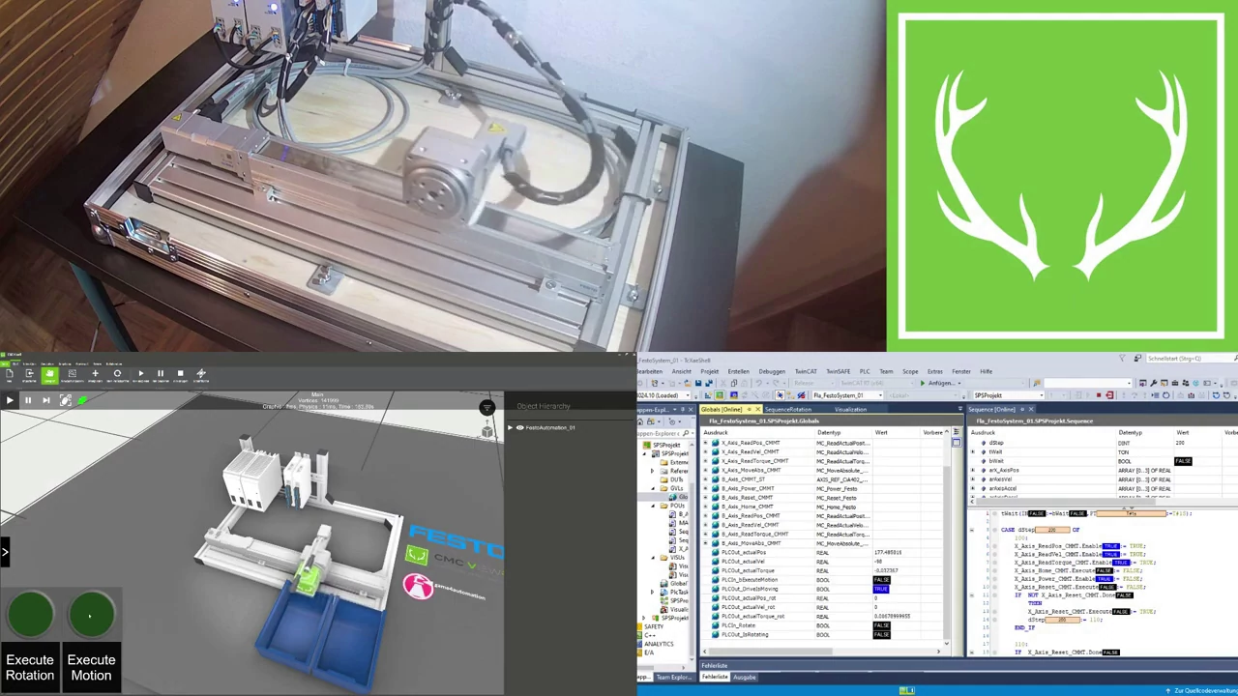
Task: Pause the simulation in viewport controls
Action: tap(28, 400)
